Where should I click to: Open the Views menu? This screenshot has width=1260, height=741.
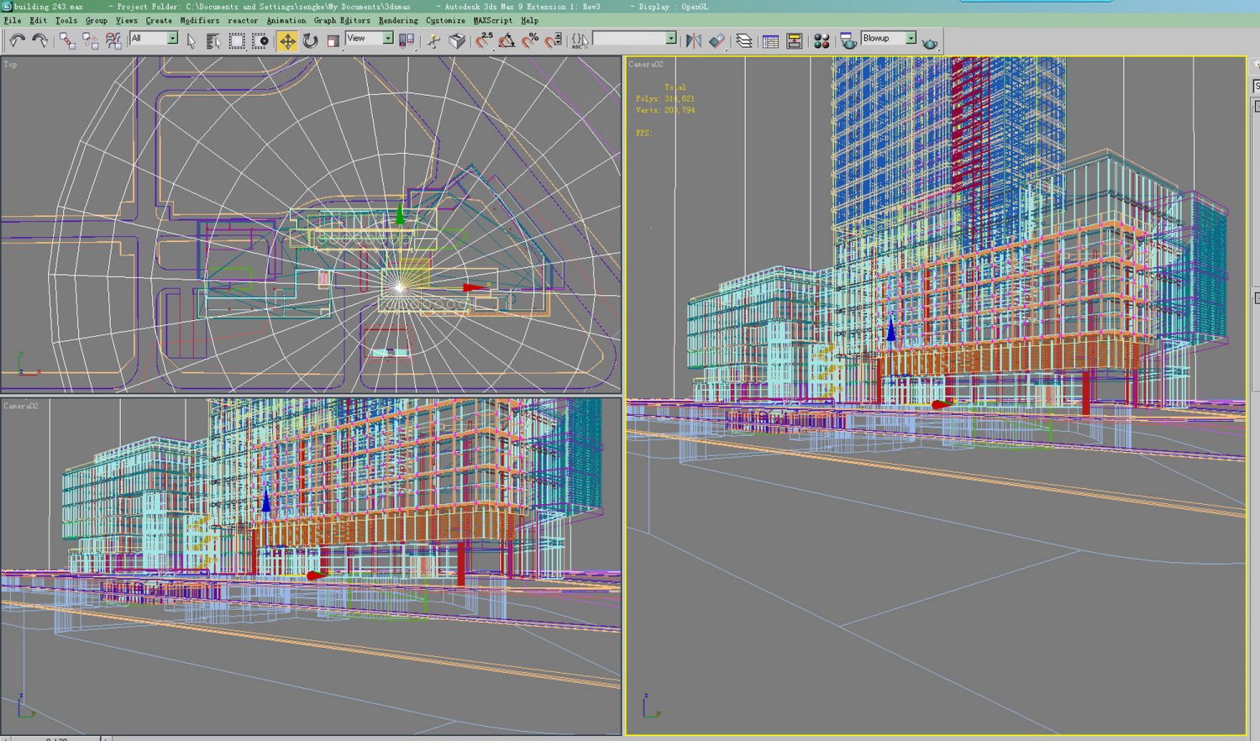pyautogui.click(x=126, y=20)
